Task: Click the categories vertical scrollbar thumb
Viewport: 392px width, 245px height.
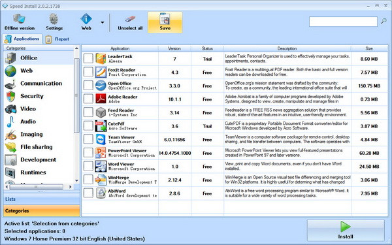Action: click(76, 95)
